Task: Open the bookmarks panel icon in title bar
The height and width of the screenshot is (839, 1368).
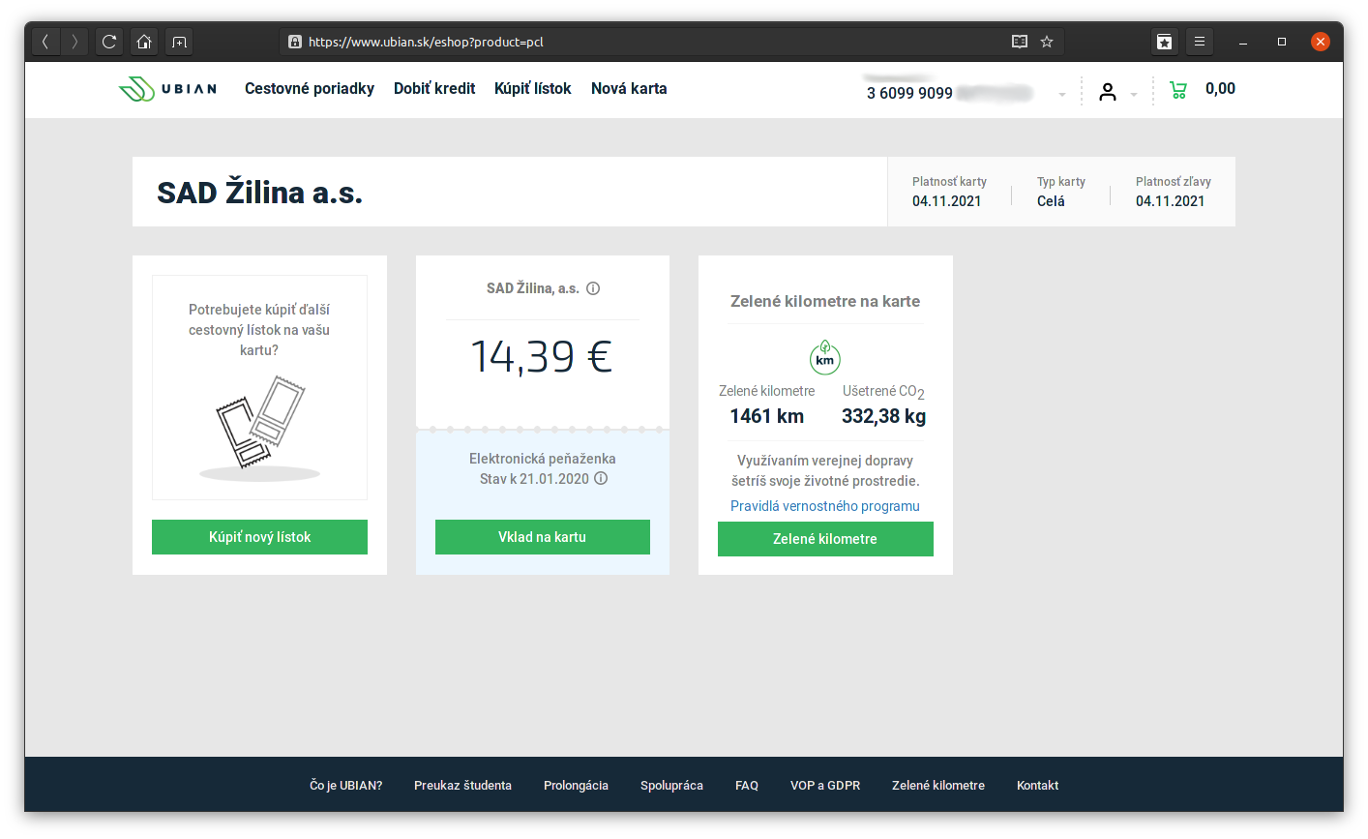Action: tap(1165, 42)
